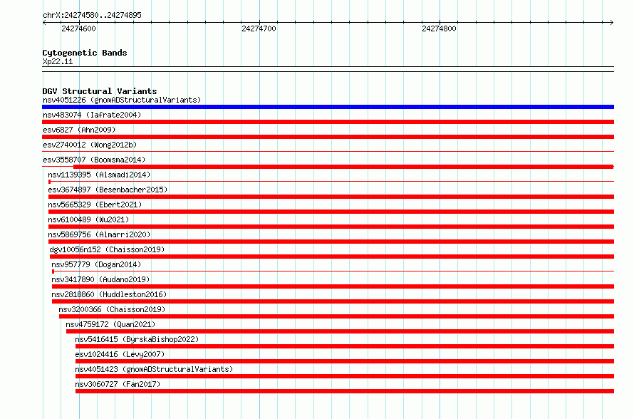The height and width of the screenshot is (419, 634).
Task: Open nsv4759172 (Quan2021) variant
Action: point(110,324)
